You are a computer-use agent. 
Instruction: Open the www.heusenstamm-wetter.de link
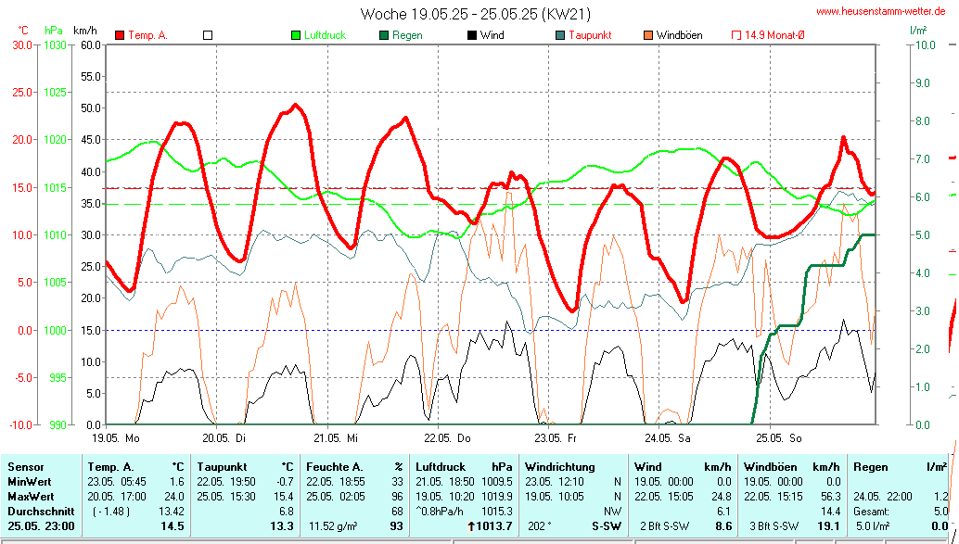tap(881, 11)
